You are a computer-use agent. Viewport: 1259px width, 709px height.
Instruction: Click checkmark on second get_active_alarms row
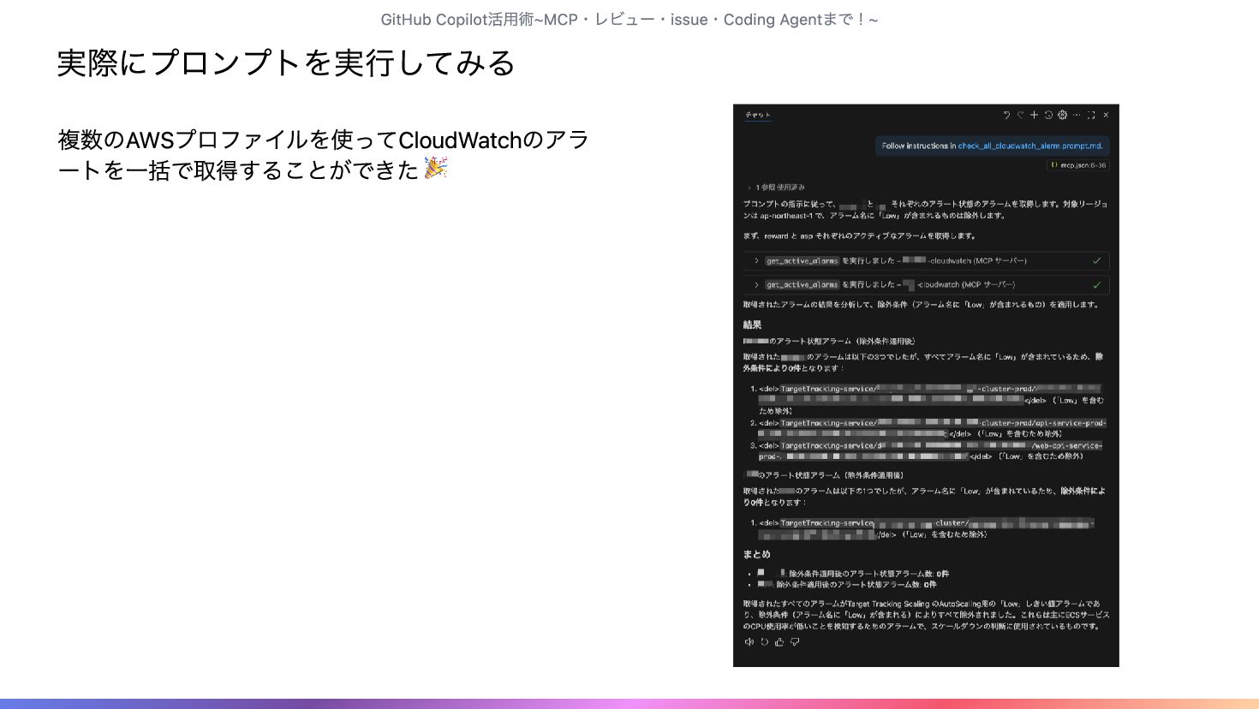[x=1097, y=284]
